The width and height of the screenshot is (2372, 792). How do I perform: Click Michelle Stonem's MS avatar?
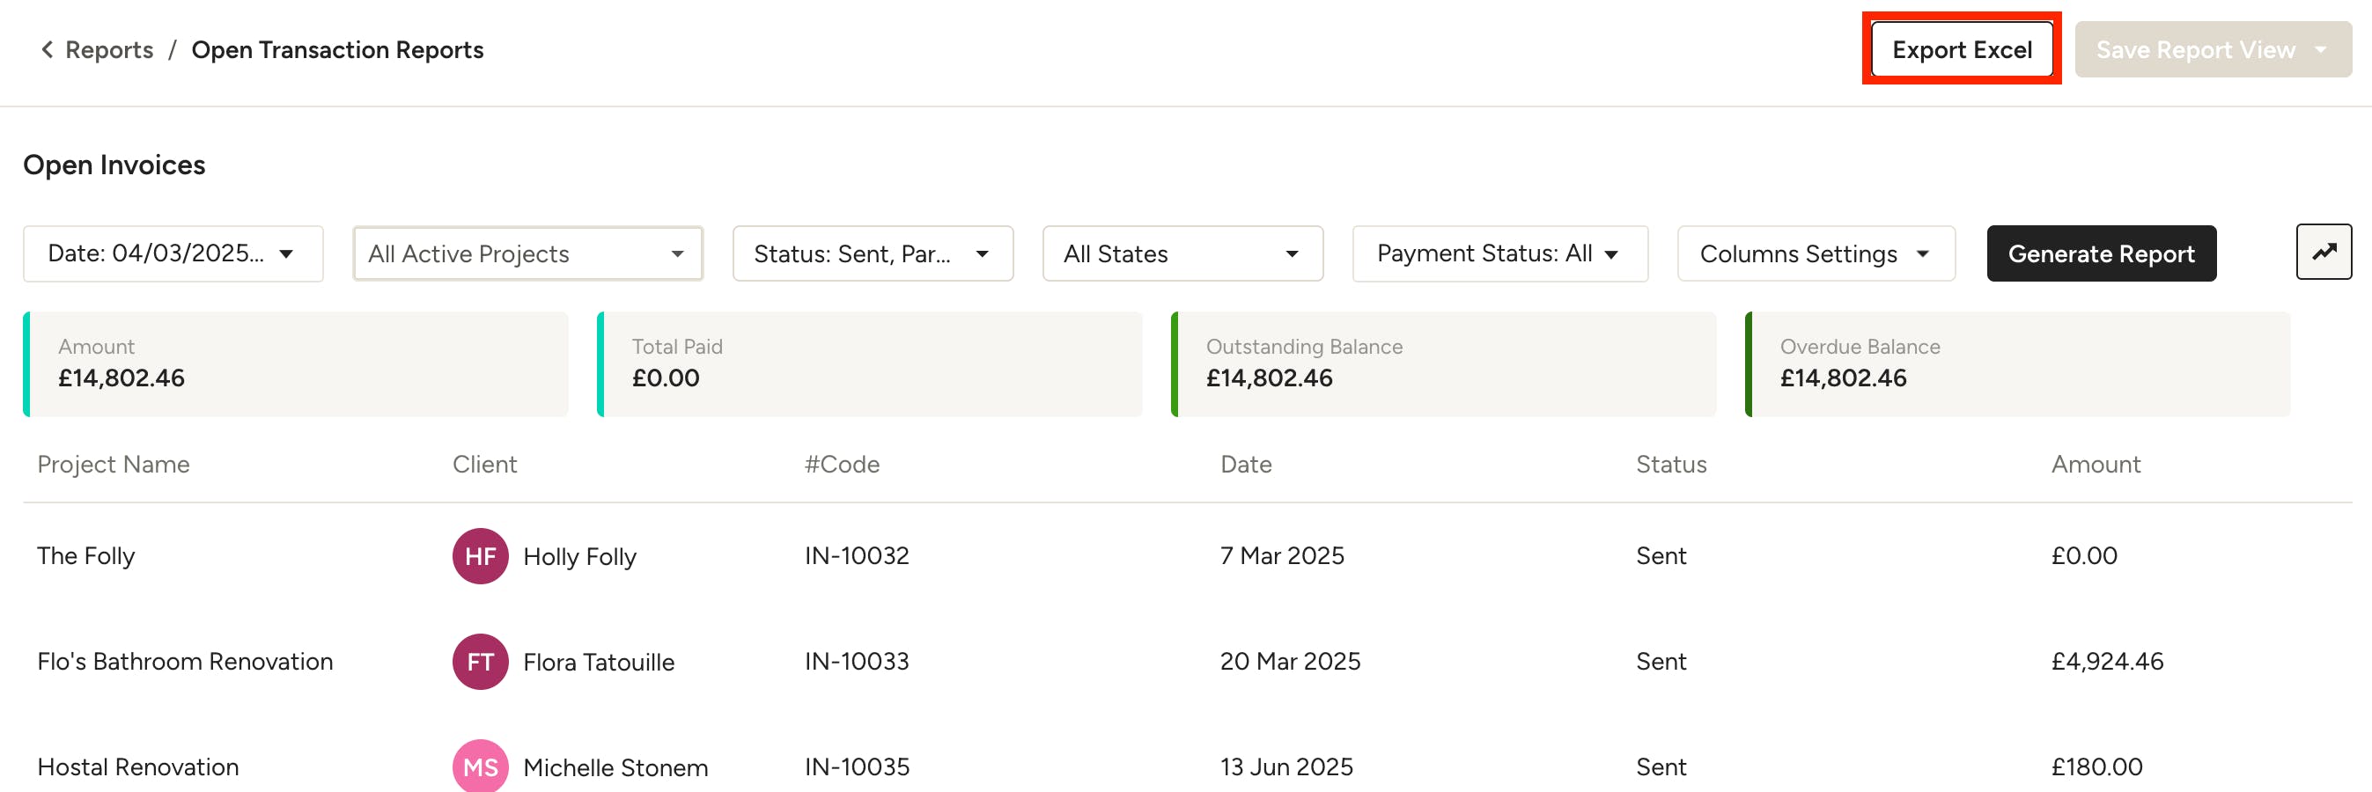point(480,766)
